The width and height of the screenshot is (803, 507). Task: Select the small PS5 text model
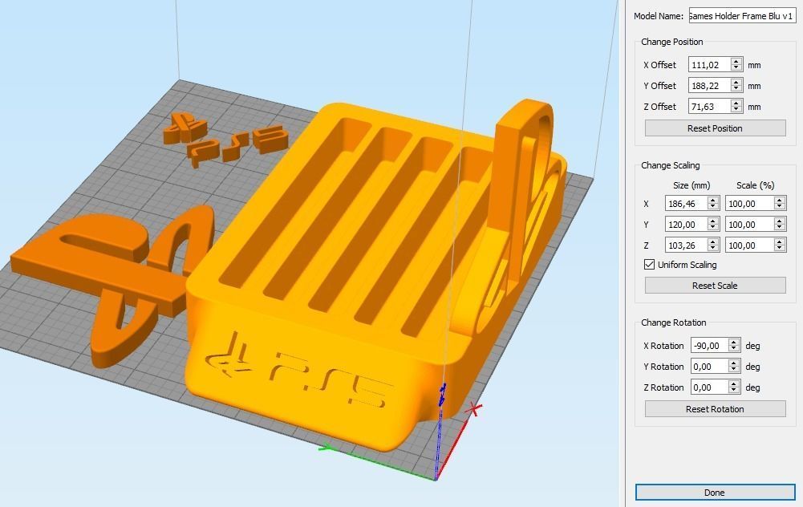tap(238, 146)
